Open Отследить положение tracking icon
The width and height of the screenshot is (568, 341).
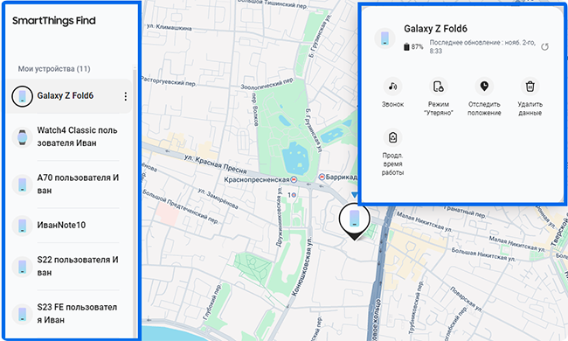click(484, 87)
